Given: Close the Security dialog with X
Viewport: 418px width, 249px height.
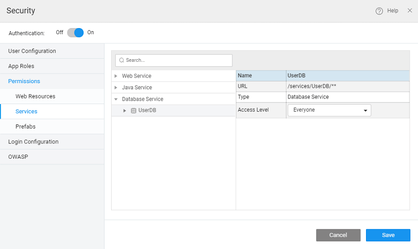Looking at the screenshot, I should tap(409, 11).
